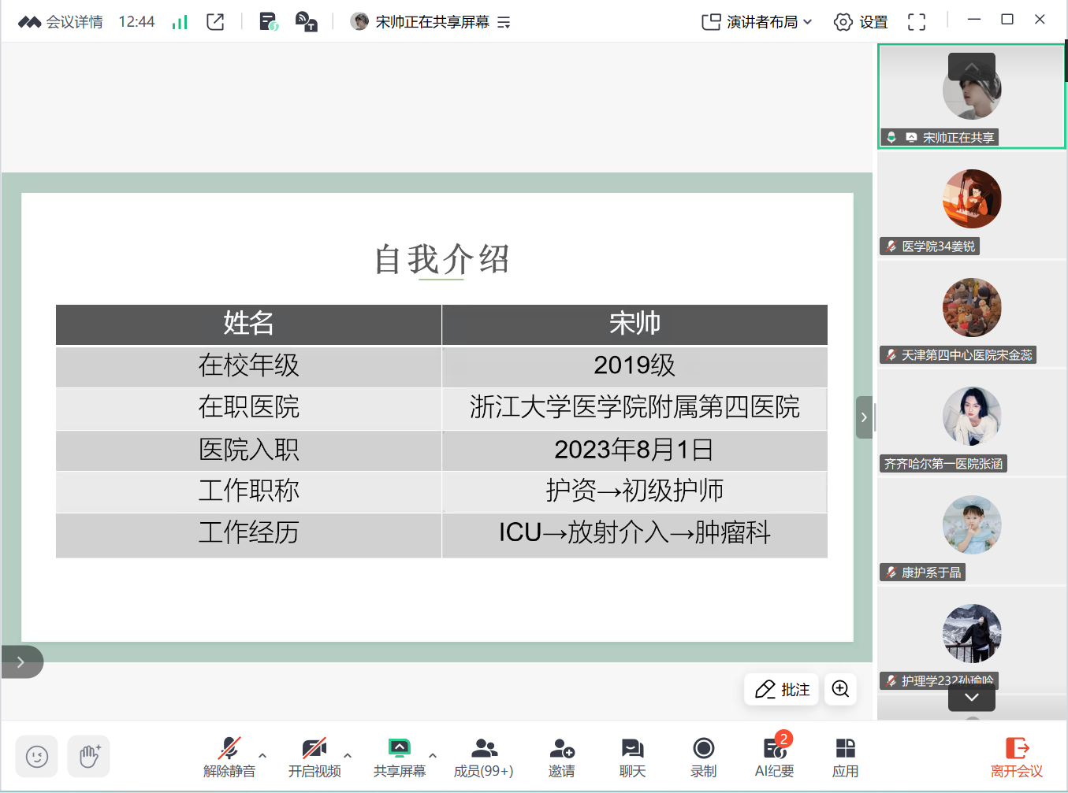Click 离开会议 to leave meeting
The image size is (1068, 793).
tap(1016, 757)
